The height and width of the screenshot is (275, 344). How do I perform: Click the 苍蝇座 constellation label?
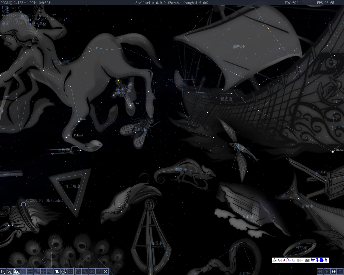click(x=140, y=129)
